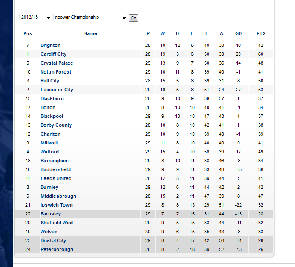Open Middlesbrough team page
This screenshot has width=295, height=267.
[x=58, y=196]
